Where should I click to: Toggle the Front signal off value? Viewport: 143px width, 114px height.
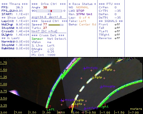tap(117, 25)
